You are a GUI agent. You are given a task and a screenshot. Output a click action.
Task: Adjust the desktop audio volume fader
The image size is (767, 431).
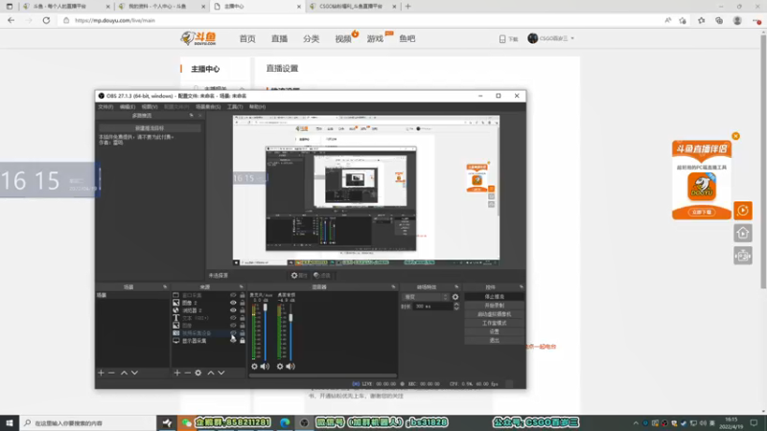(x=291, y=318)
